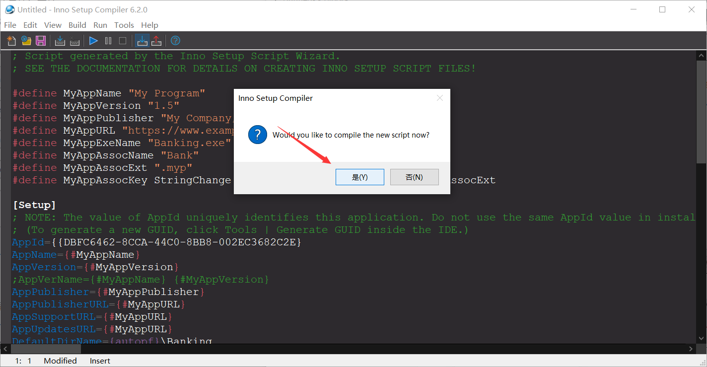Click the commented ;AppVerName line
Image resolution: width=707 pixels, height=367 pixels.
coord(141,280)
